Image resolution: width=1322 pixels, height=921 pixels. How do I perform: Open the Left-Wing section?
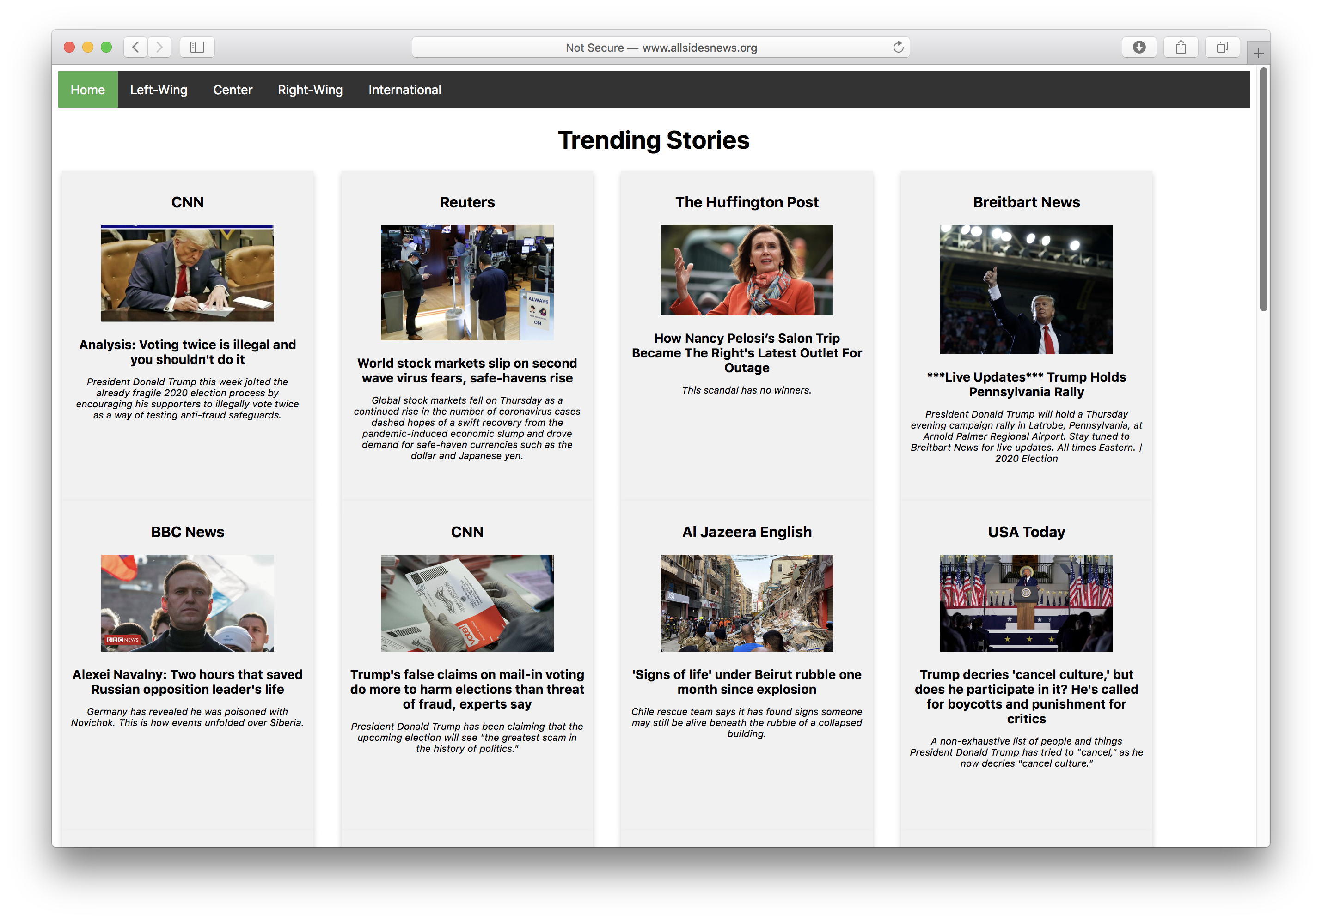tap(159, 90)
